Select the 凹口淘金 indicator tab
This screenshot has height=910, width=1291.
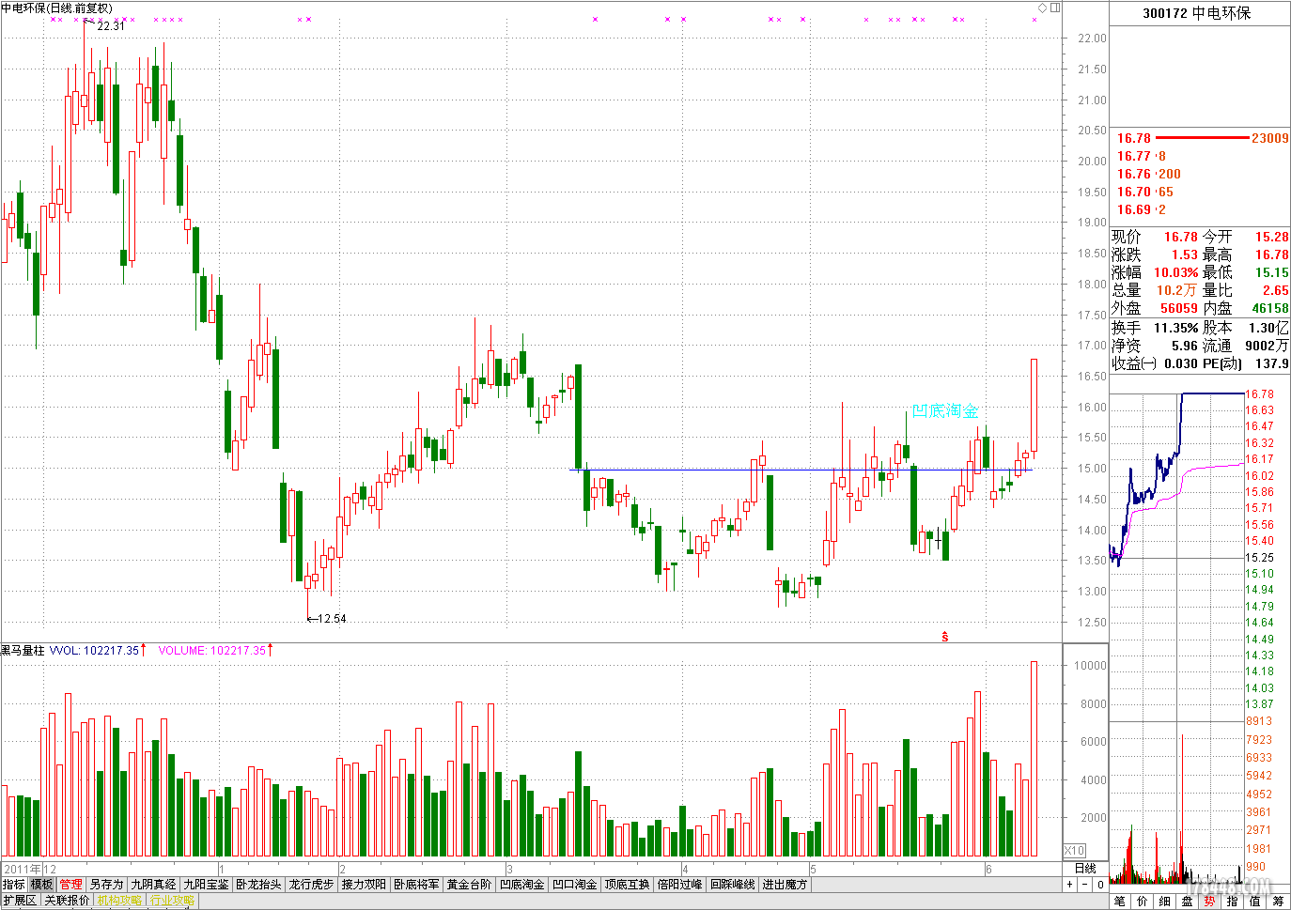574,885
